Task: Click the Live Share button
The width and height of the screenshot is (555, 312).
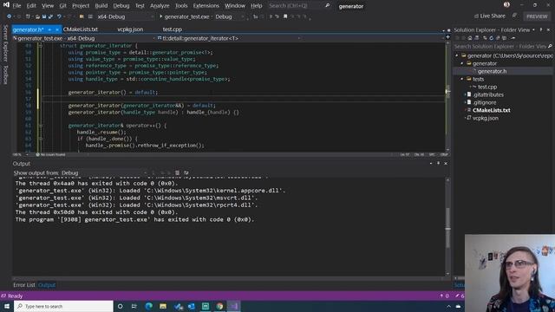Action: [x=490, y=16]
